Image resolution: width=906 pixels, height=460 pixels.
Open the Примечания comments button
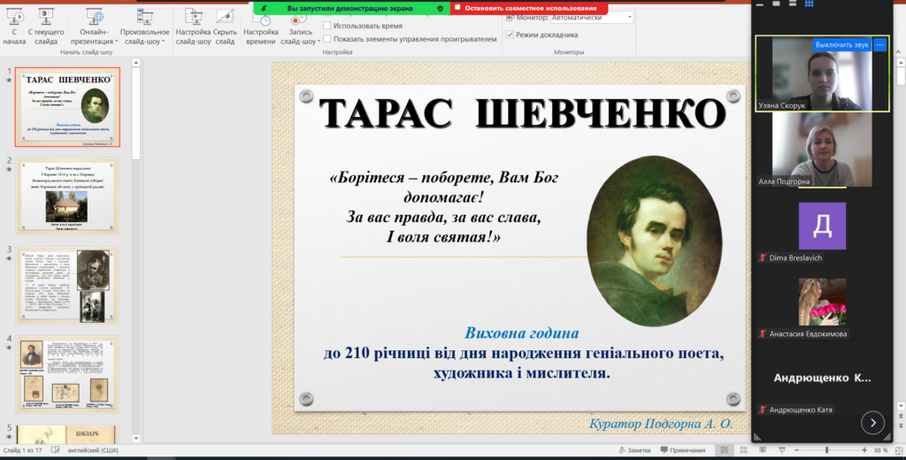point(683,450)
